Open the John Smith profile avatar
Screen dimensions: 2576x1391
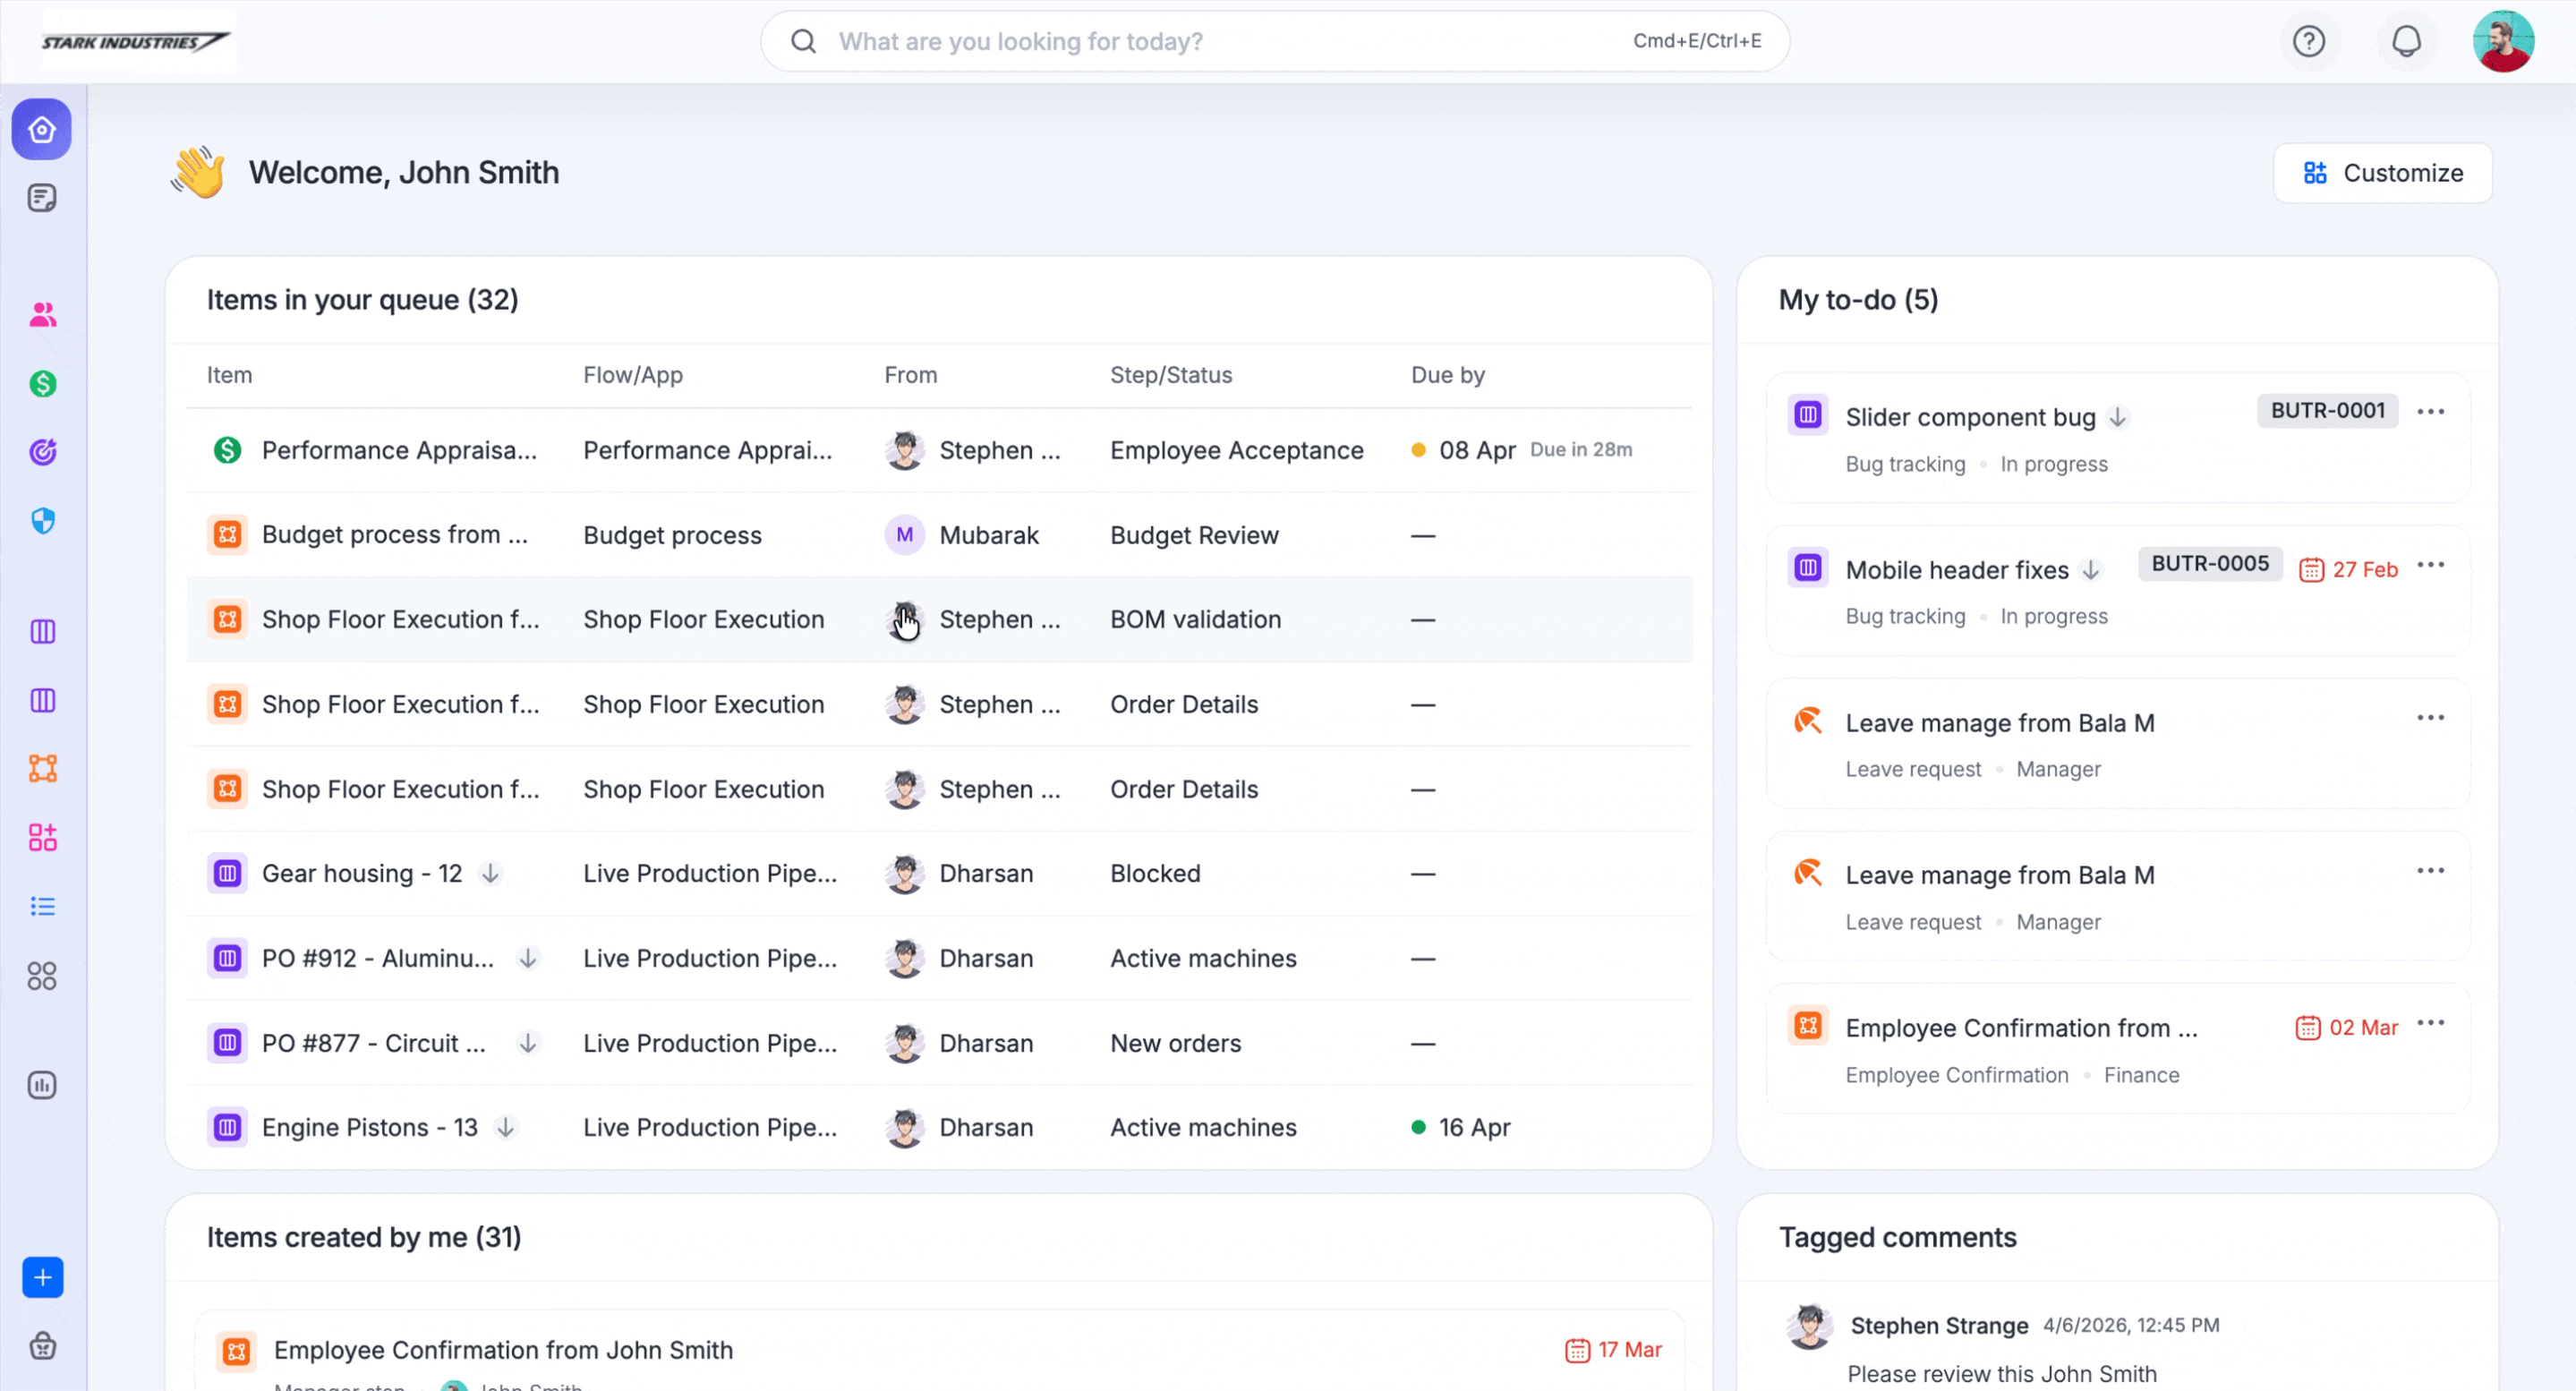(x=2503, y=41)
